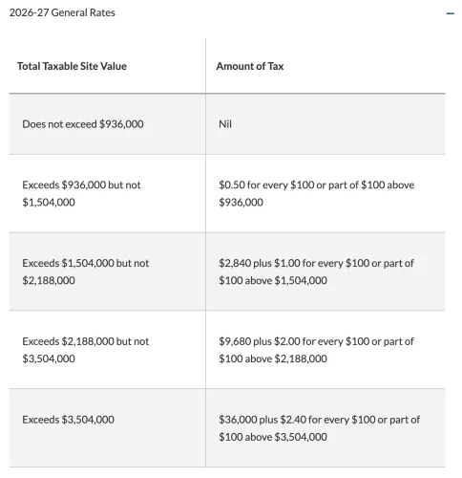The width and height of the screenshot is (462, 478).
Task: Click the '$936,000' text in second tax row
Action: click(241, 203)
